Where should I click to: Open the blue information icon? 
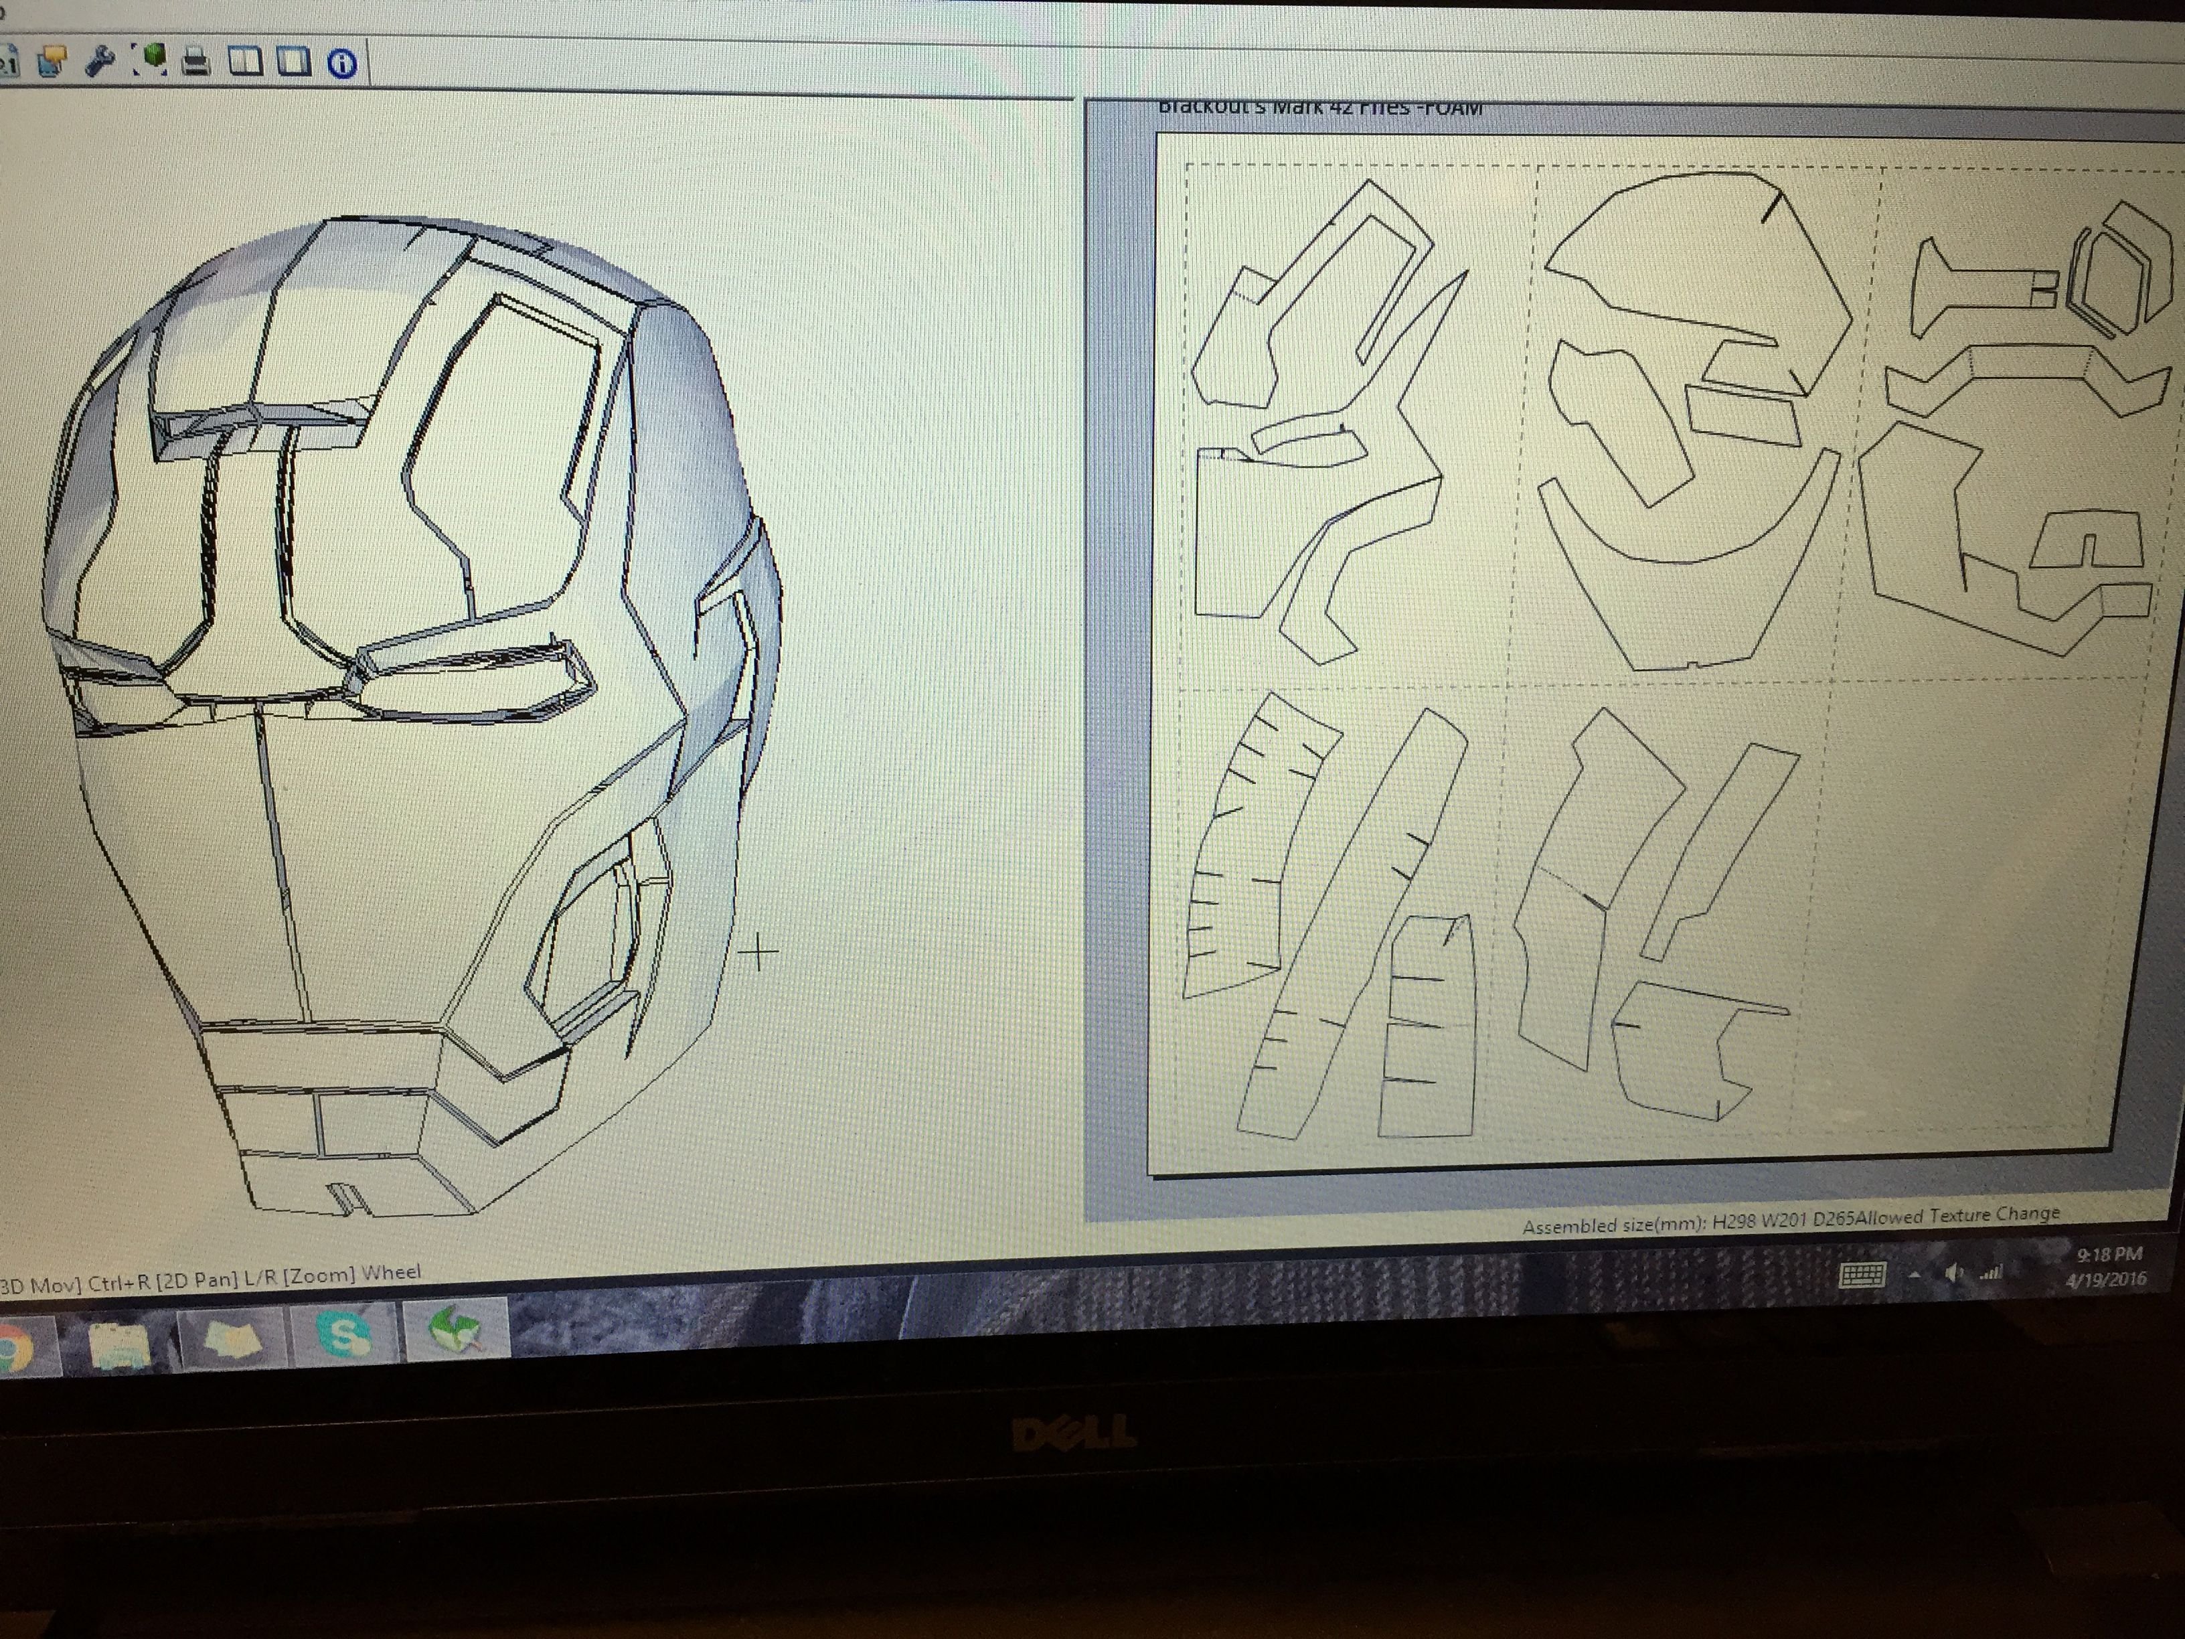tap(342, 64)
